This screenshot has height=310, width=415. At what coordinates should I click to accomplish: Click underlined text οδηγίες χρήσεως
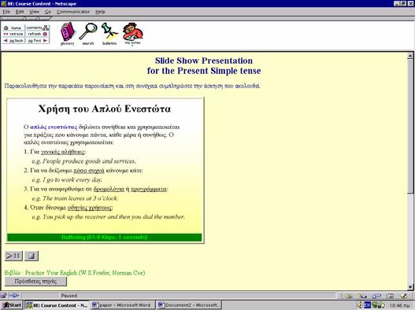(x=90, y=208)
